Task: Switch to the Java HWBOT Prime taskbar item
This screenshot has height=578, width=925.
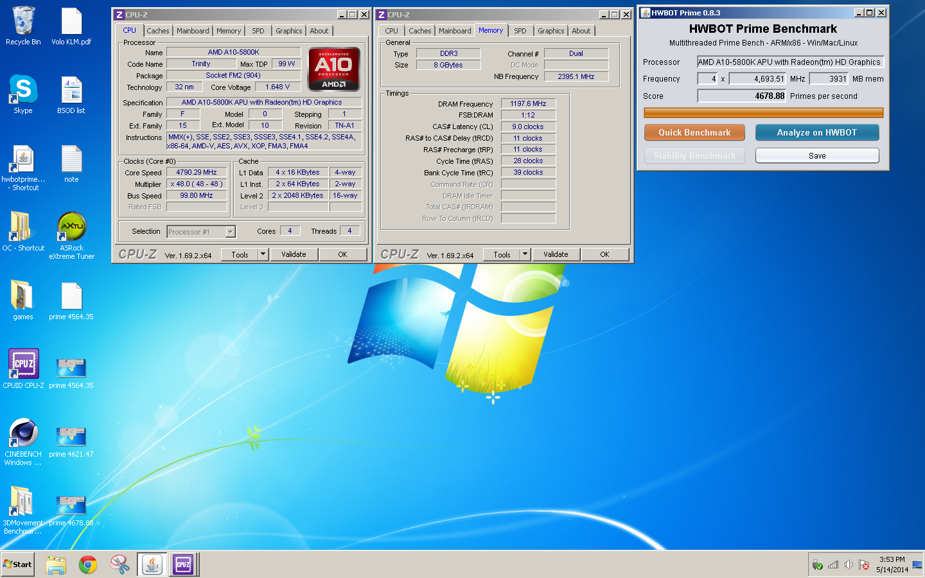Action: tap(152, 565)
